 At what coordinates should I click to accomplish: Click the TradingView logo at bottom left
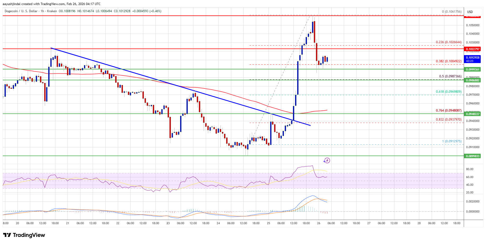point(24,235)
